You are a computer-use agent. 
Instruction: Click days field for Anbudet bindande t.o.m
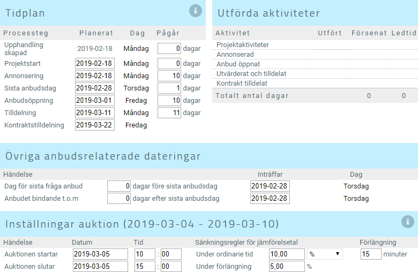coord(119,199)
